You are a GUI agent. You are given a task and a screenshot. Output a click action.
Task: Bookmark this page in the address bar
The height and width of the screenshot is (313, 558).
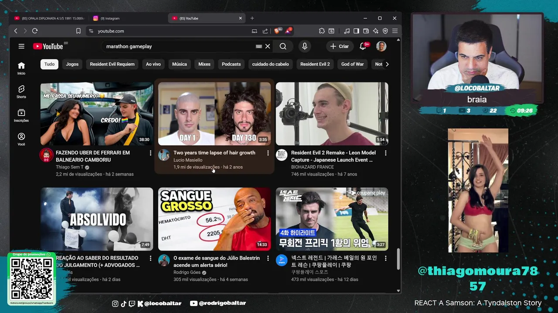click(78, 31)
